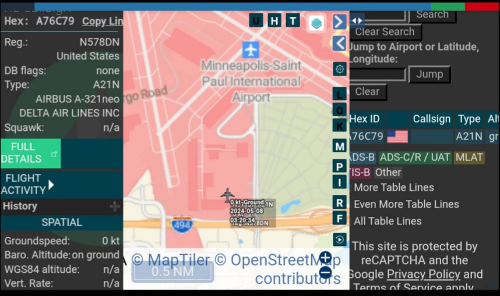Open the map settings gear
The width and height of the screenshot is (500, 296).
(340, 69)
